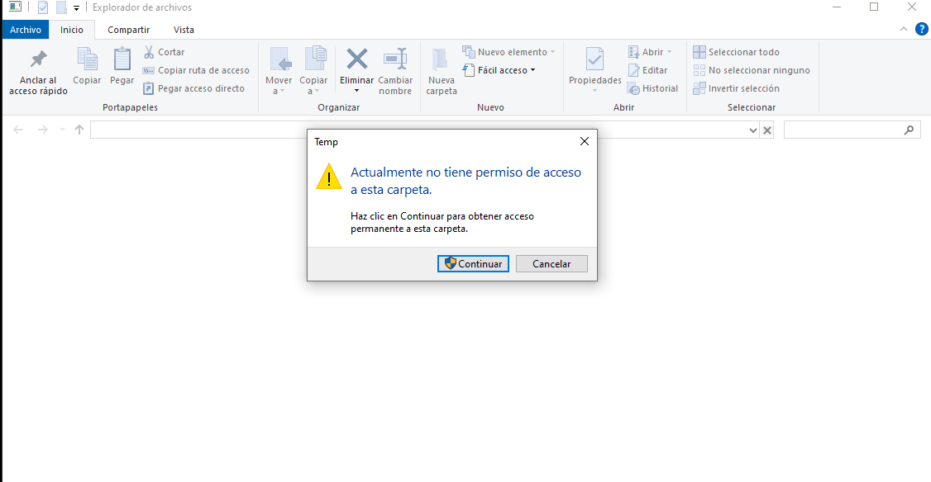
Task: Click Pegar acceso directo
Action: point(193,88)
